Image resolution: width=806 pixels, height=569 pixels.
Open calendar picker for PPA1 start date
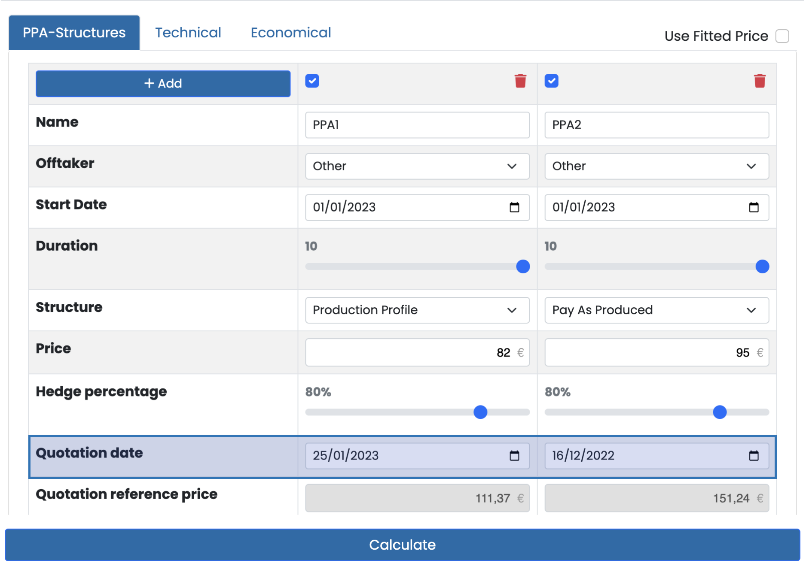(x=514, y=207)
